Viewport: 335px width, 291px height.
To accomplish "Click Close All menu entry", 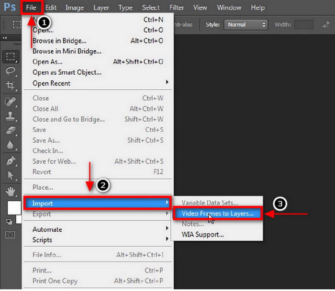I will [98, 108].
